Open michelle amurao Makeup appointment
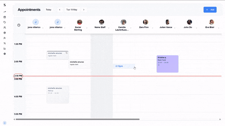225x126 pixels. pos(58,95)
